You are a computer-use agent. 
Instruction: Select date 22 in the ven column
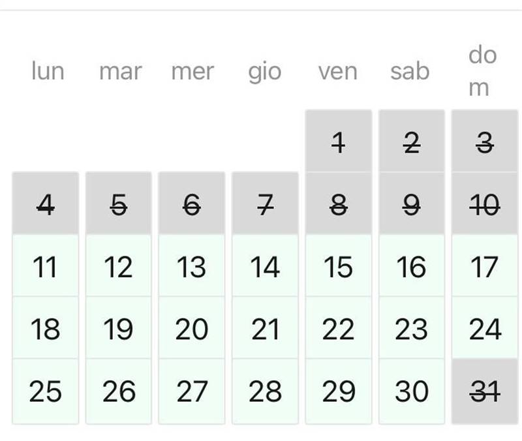[338, 329]
